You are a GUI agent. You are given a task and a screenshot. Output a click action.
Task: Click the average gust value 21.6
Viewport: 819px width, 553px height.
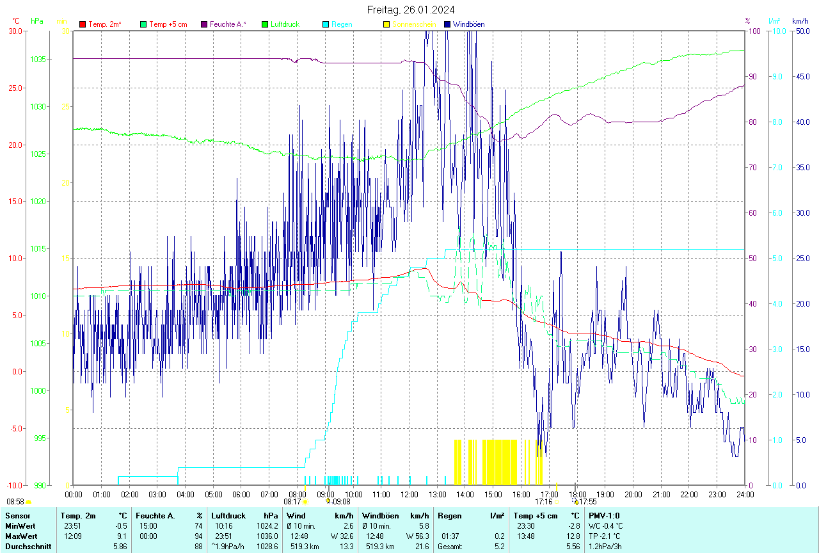tap(422, 547)
